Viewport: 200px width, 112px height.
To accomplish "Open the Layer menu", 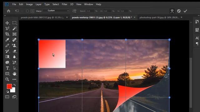I will pyautogui.click(x=38, y=4).
